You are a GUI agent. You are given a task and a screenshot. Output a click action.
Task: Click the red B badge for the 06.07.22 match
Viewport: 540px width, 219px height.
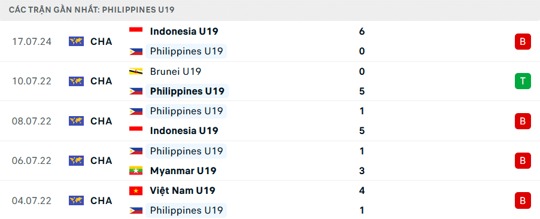(x=523, y=161)
